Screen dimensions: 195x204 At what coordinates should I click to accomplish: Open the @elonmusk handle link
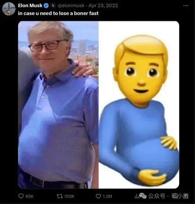(x=71, y=5)
